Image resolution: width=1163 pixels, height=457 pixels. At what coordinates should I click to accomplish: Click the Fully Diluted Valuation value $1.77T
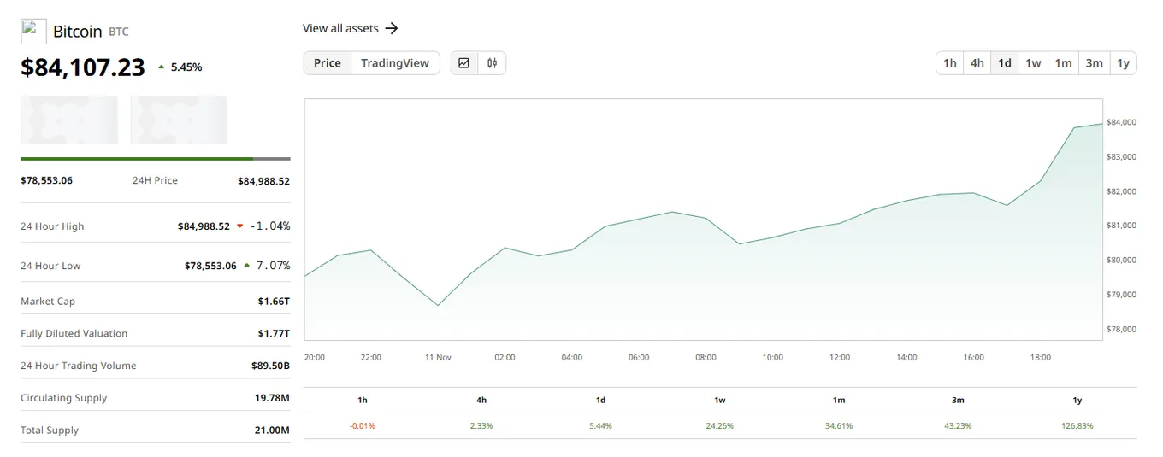pyautogui.click(x=274, y=333)
